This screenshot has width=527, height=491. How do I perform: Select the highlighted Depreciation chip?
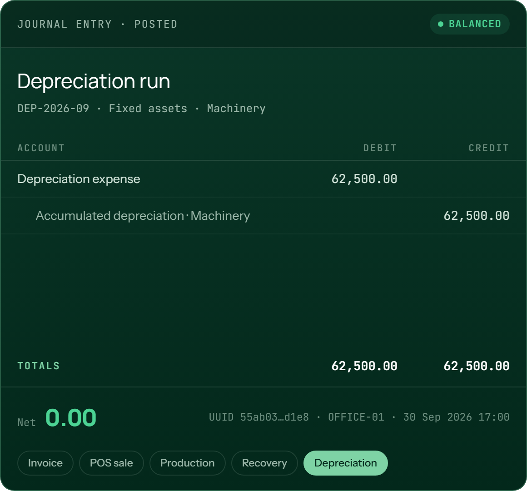click(x=346, y=463)
